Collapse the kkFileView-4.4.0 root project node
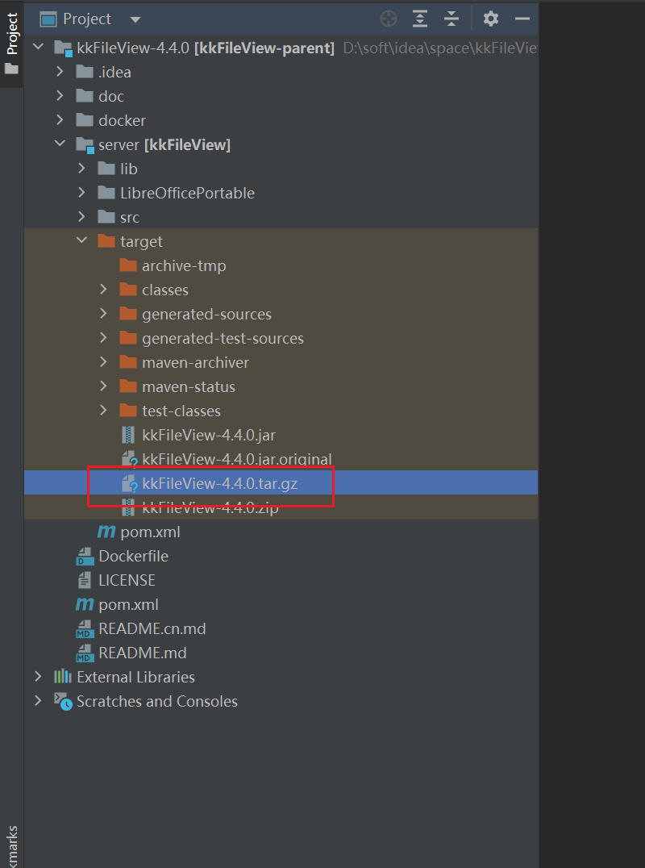 coord(38,48)
